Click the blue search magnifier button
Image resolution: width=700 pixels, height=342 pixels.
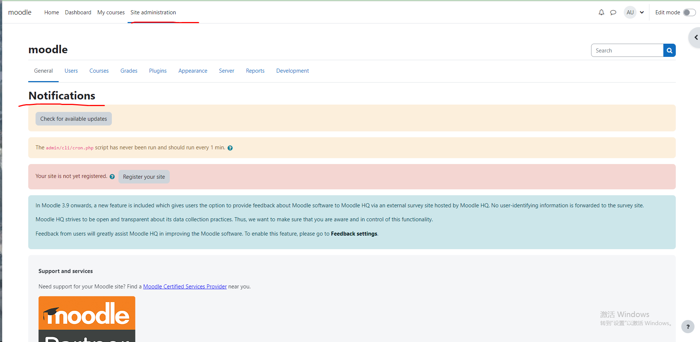pyautogui.click(x=669, y=50)
